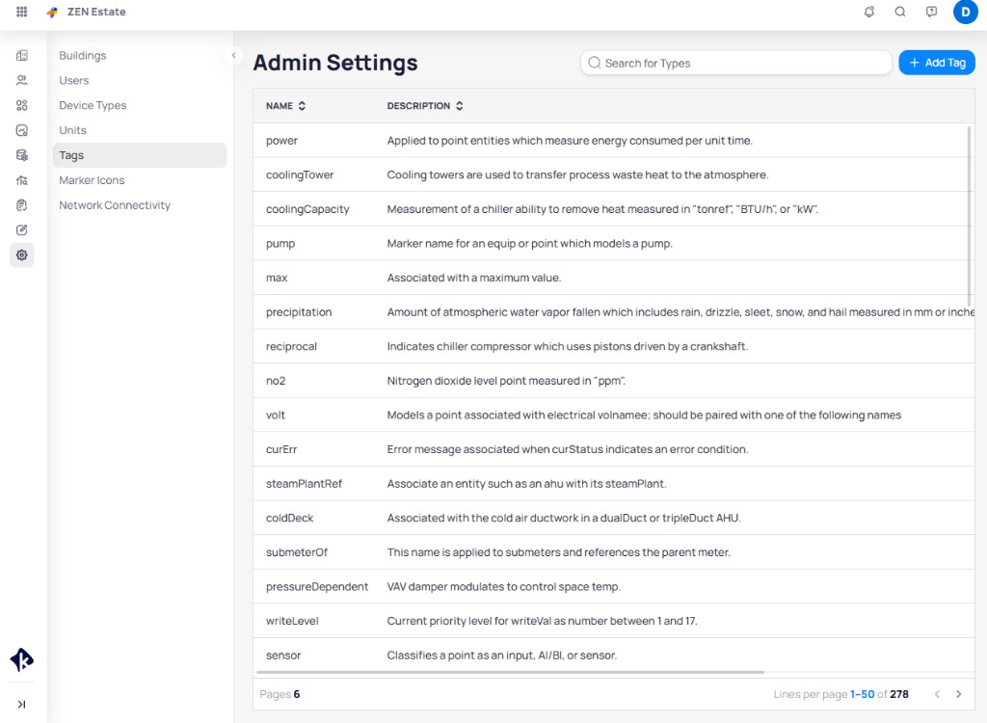Screen dimensions: 987x723
Task: Click the top-bar search magnifier icon
Action: pyautogui.click(x=900, y=12)
